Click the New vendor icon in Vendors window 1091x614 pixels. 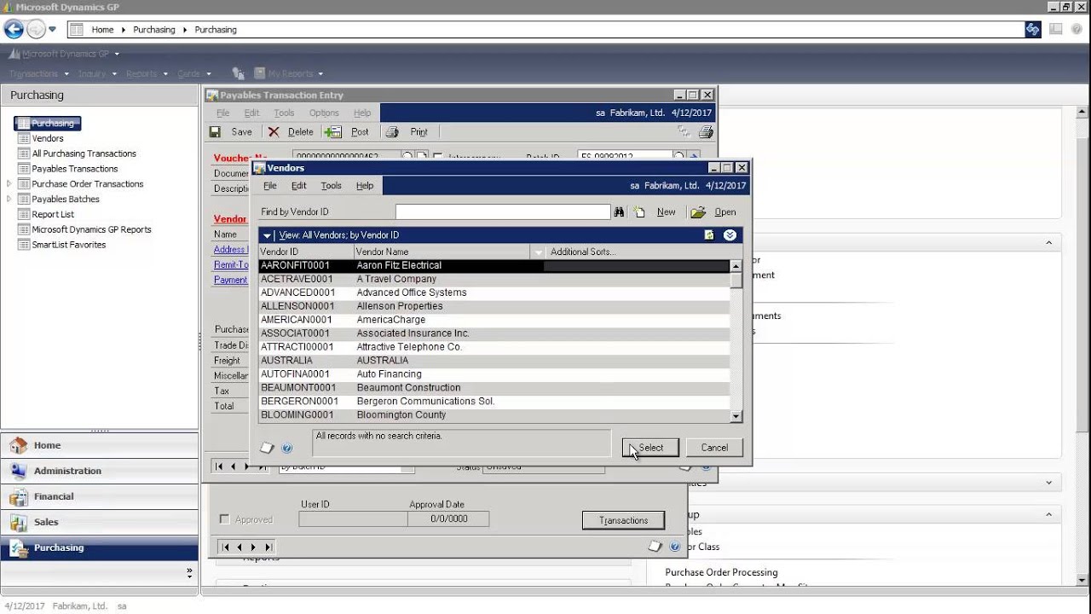pos(639,212)
